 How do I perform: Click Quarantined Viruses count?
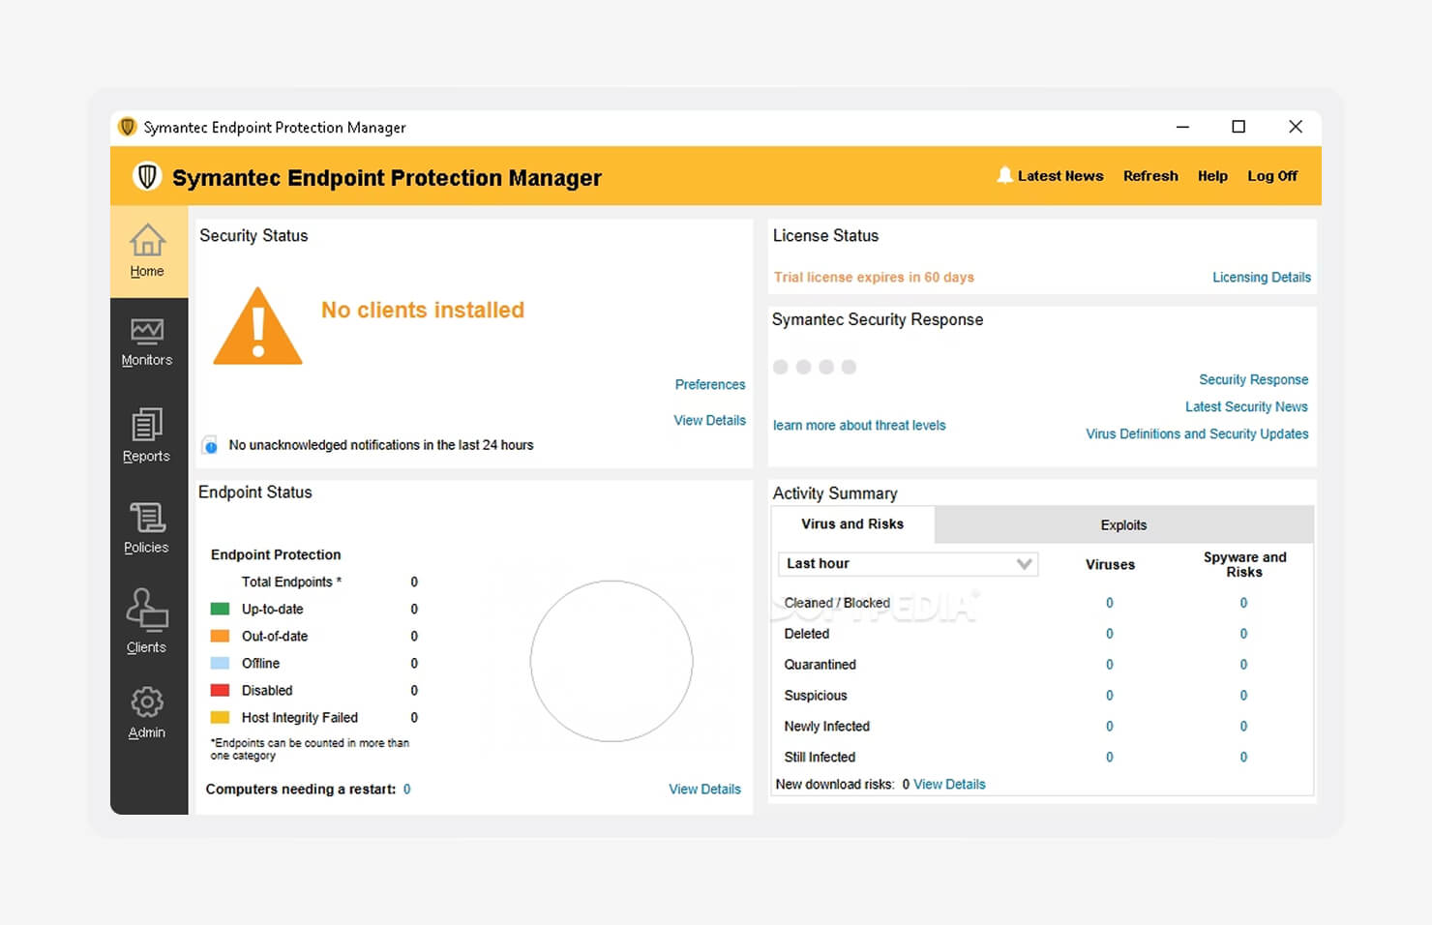(x=1110, y=665)
